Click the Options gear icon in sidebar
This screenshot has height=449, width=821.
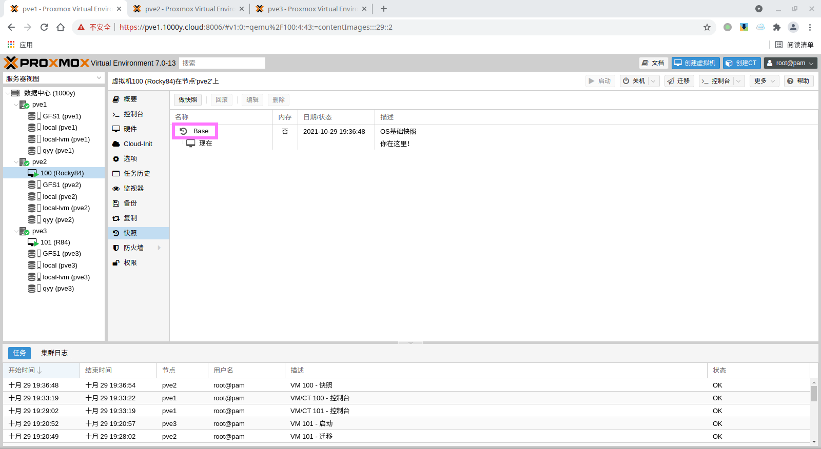[x=116, y=159]
